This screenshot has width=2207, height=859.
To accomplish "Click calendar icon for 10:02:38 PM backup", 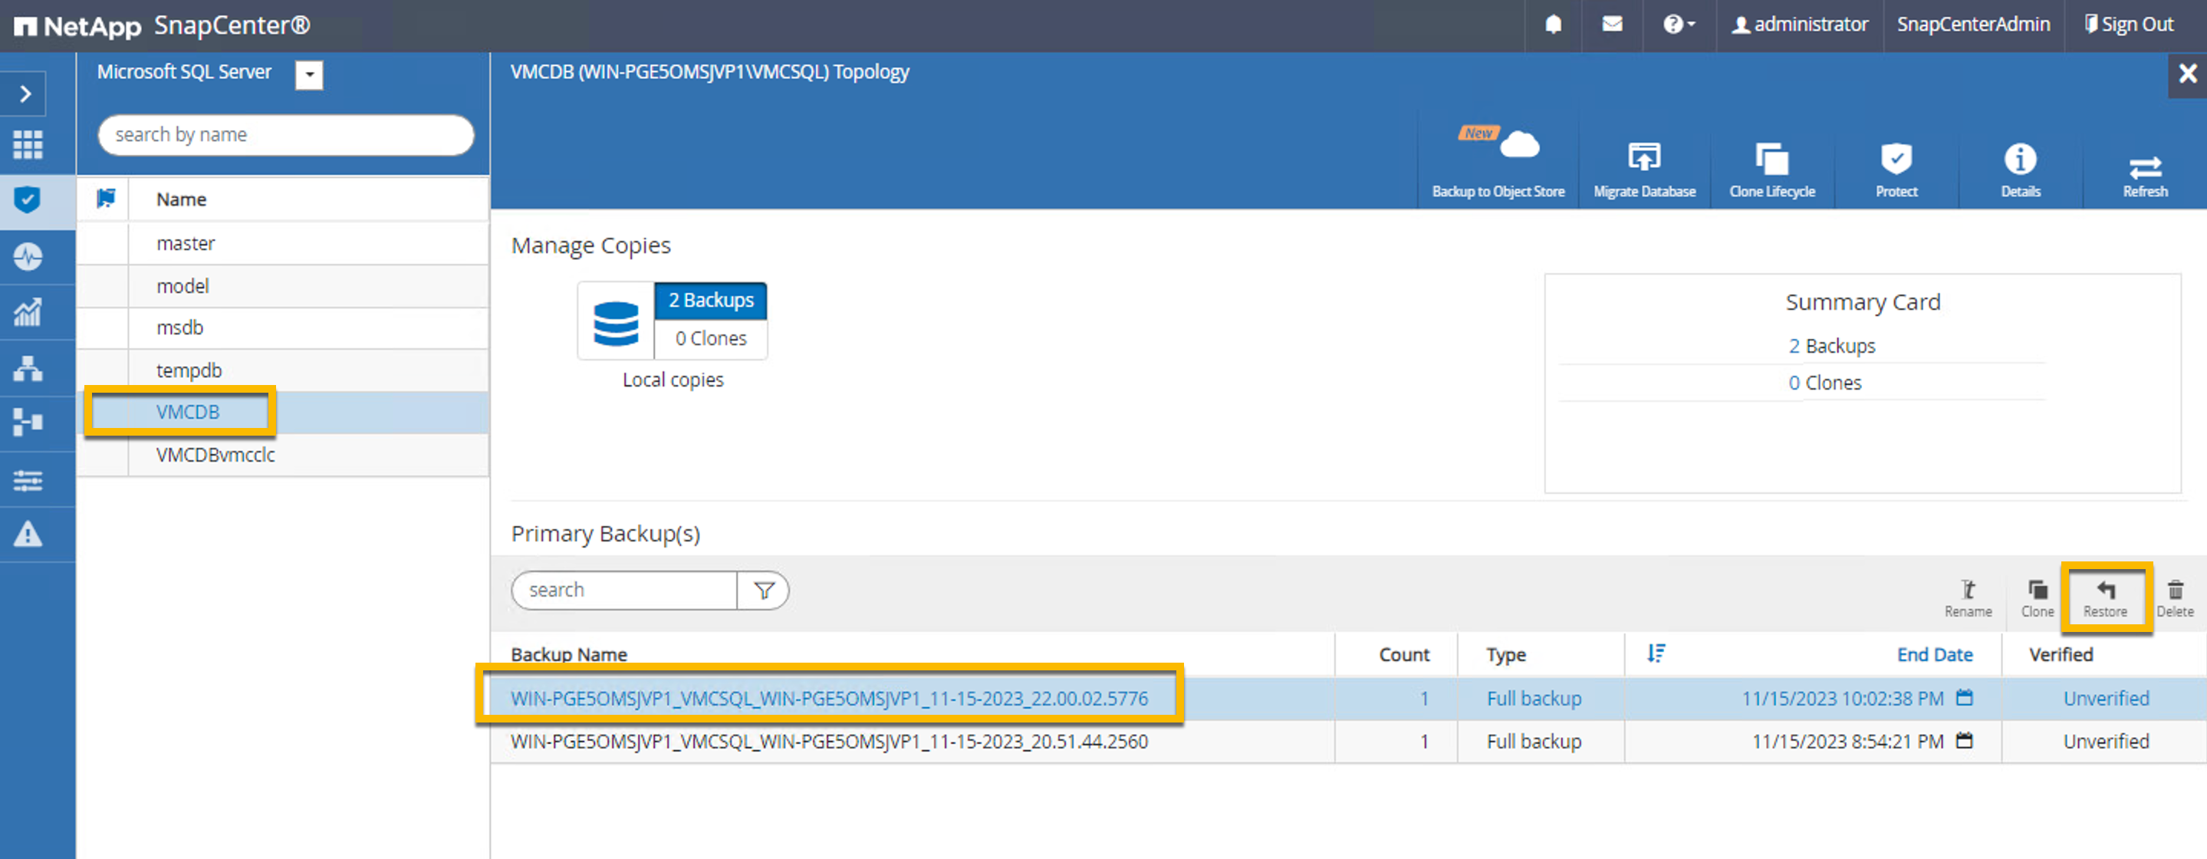I will (1965, 698).
